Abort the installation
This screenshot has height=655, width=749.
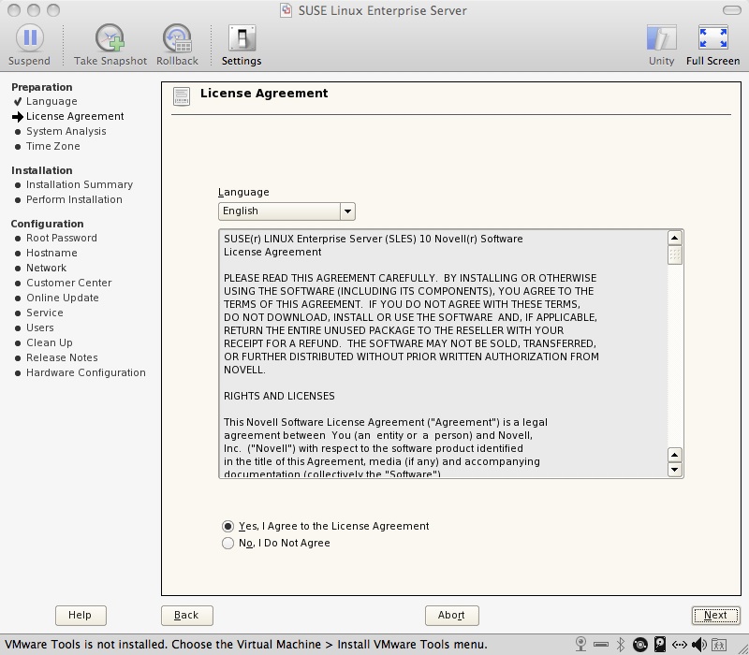pyautogui.click(x=452, y=616)
